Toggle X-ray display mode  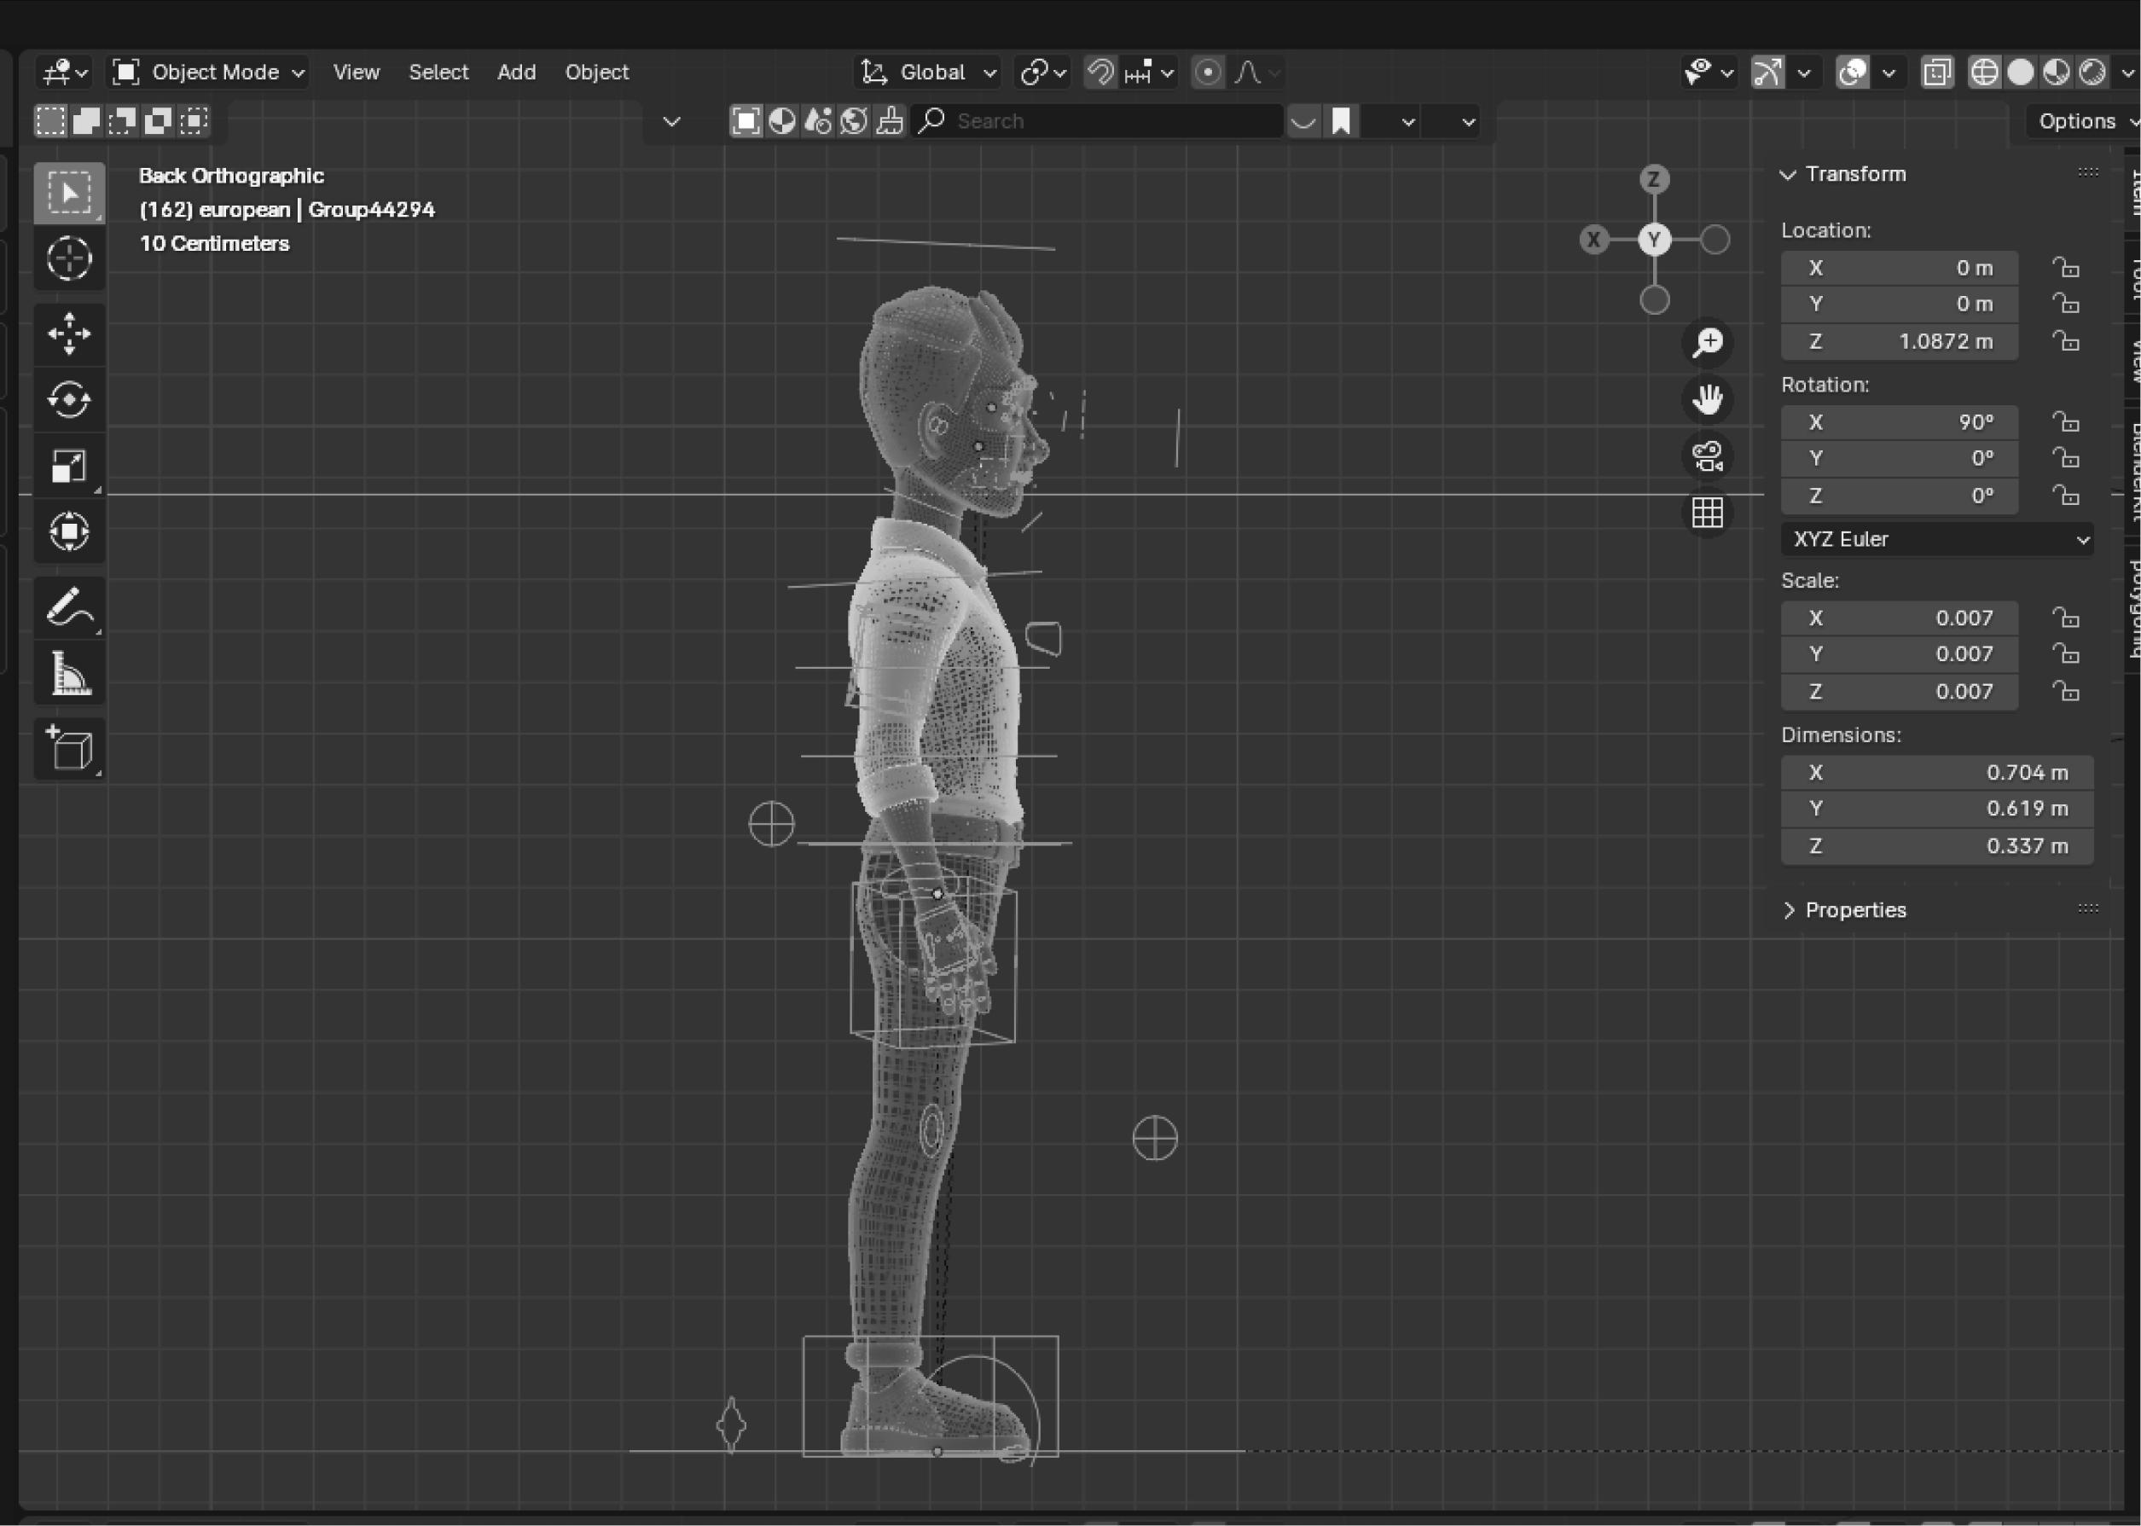click(x=1936, y=73)
